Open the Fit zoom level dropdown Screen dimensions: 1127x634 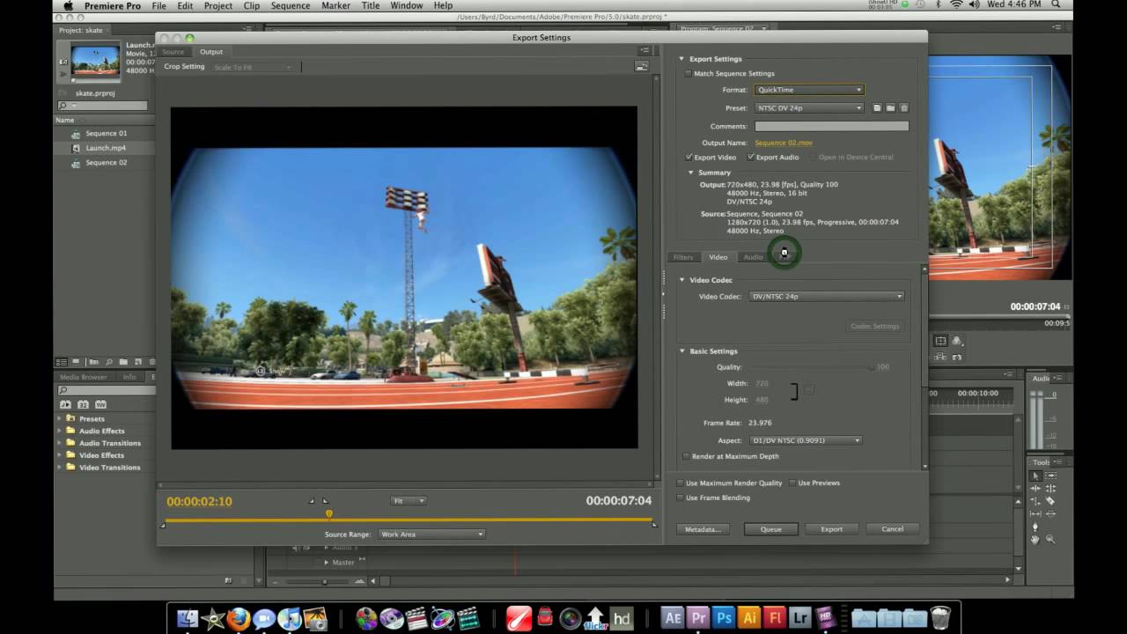point(409,501)
